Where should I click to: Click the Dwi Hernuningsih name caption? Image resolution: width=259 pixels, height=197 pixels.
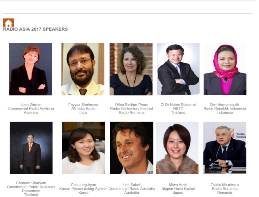(x=225, y=104)
